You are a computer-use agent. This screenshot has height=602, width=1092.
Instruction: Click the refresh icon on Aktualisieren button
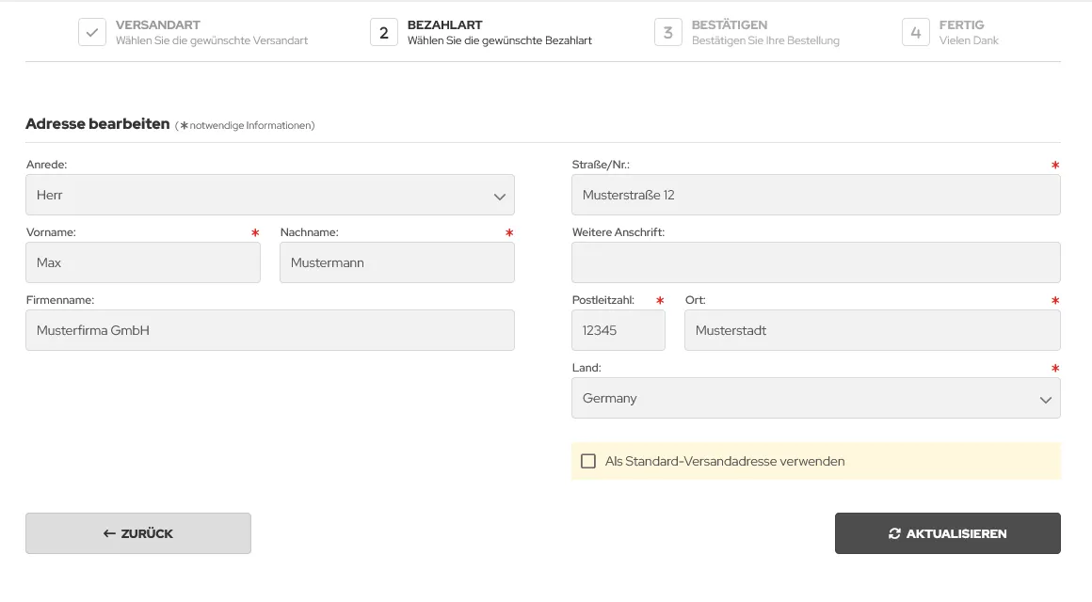coord(894,533)
